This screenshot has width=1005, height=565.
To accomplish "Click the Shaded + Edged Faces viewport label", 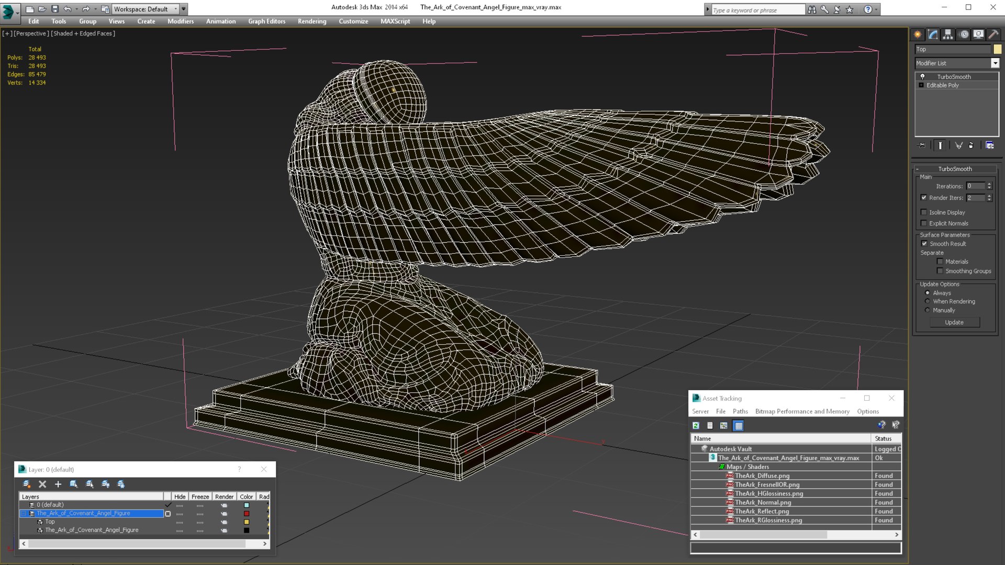I will [83, 33].
